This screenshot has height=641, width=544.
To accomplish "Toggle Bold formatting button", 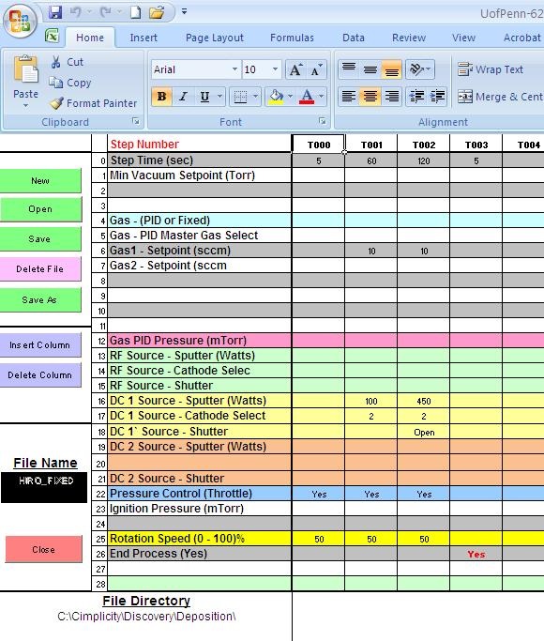I will pyautogui.click(x=161, y=97).
